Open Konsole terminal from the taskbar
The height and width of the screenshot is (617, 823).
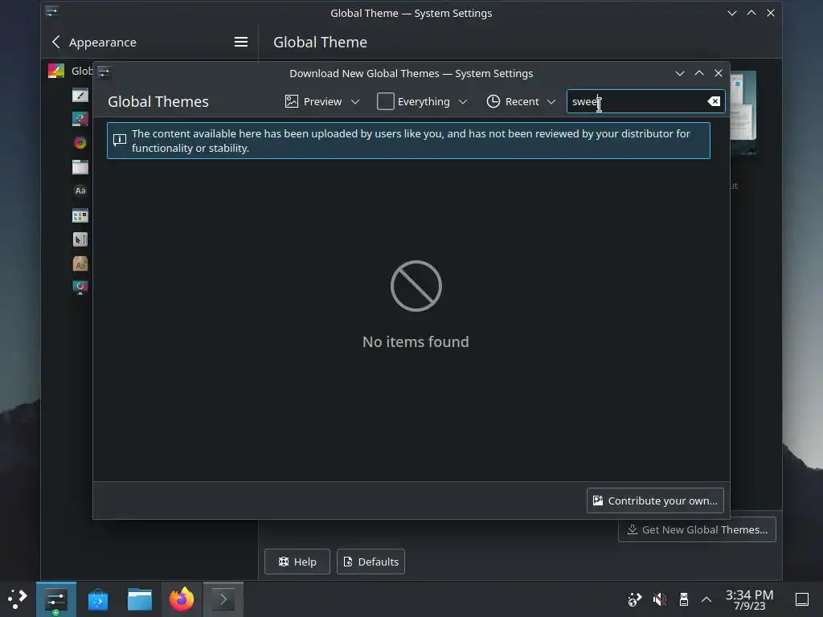[x=223, y=599]
